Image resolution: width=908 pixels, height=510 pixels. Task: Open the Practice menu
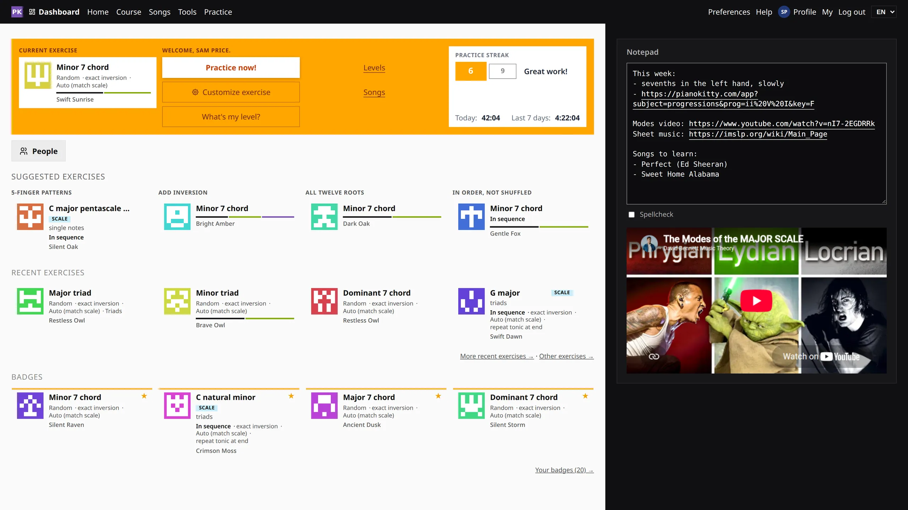pyautogui.click(x=218, y=12)
